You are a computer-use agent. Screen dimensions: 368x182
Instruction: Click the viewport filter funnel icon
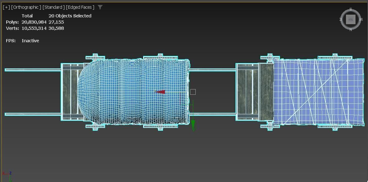pos(100,7)
